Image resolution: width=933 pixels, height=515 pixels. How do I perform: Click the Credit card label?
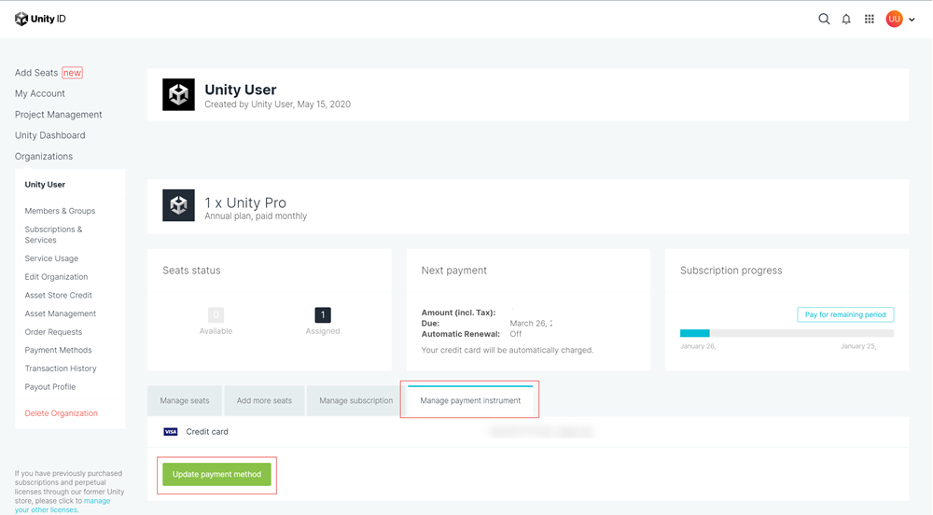coord(207,432)
